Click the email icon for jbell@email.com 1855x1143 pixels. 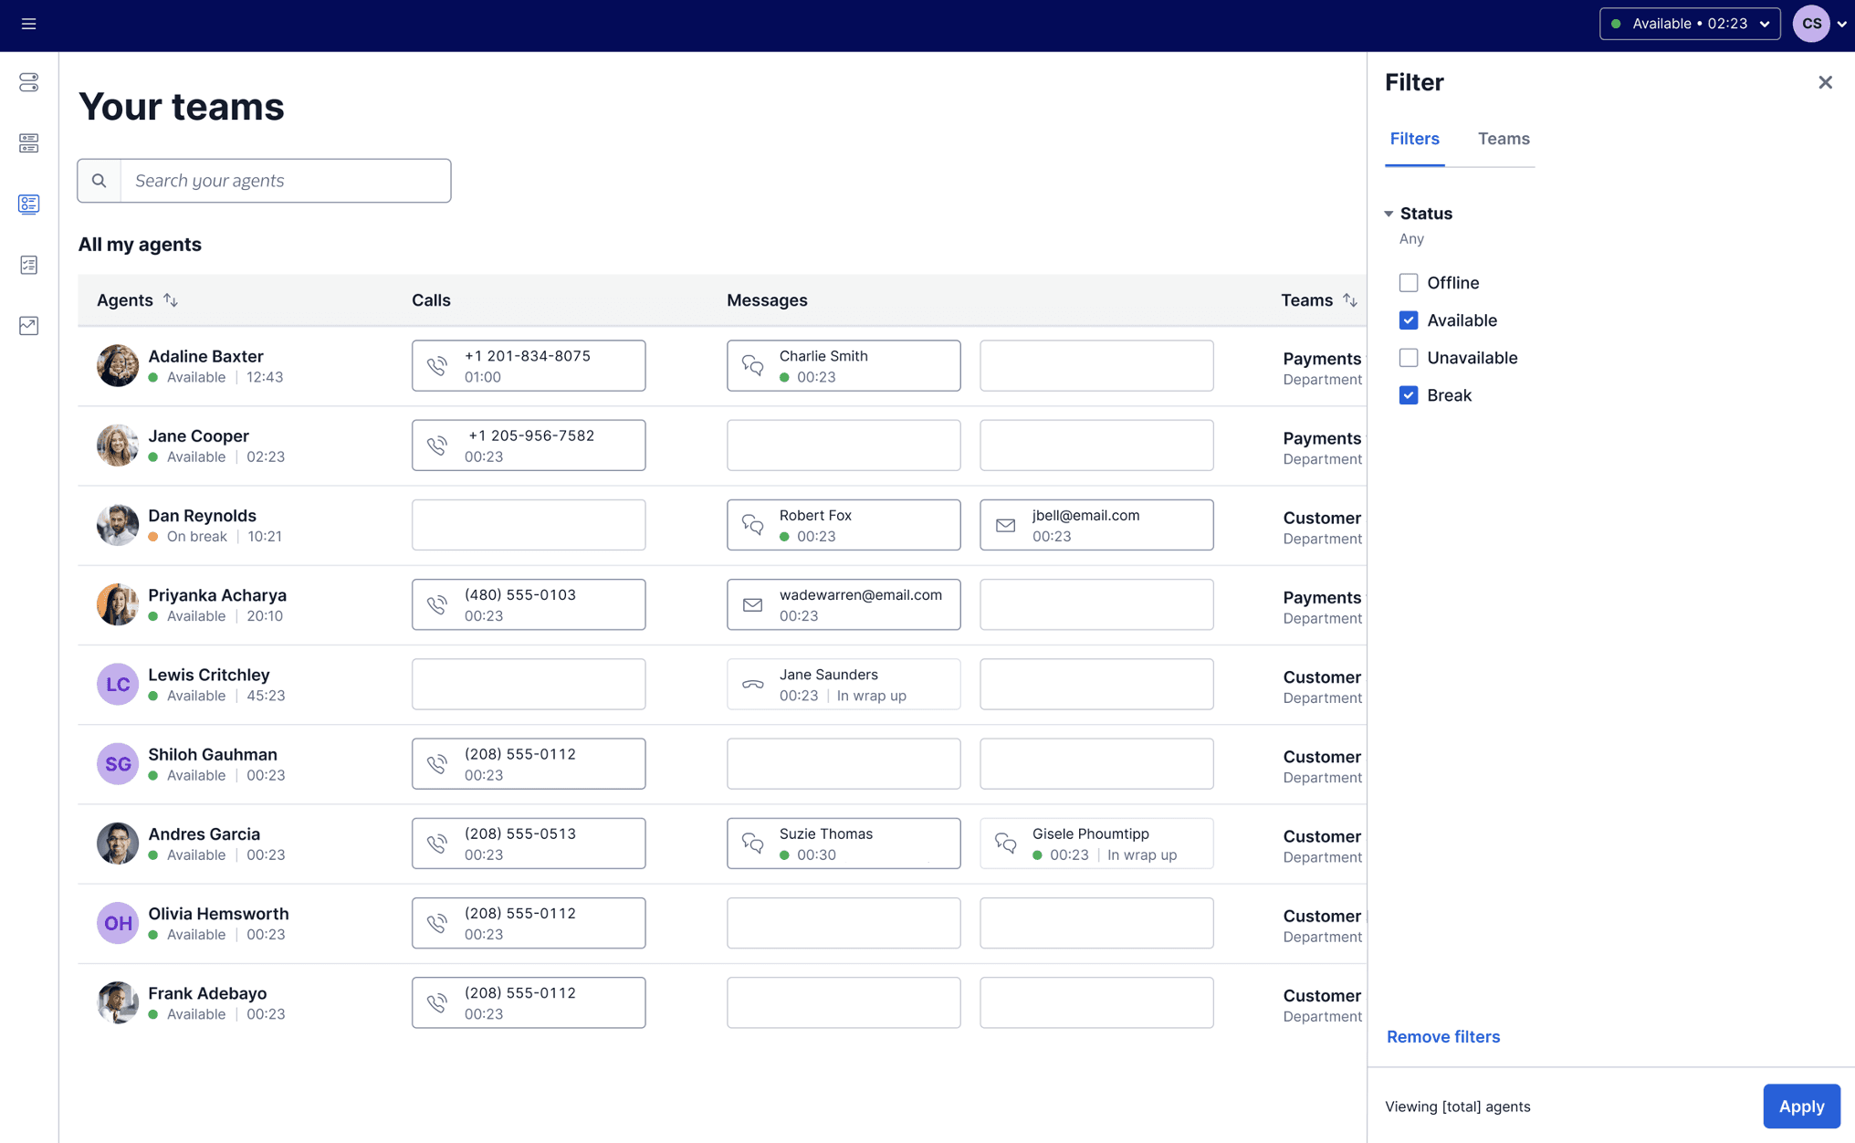coord(1005,525)
